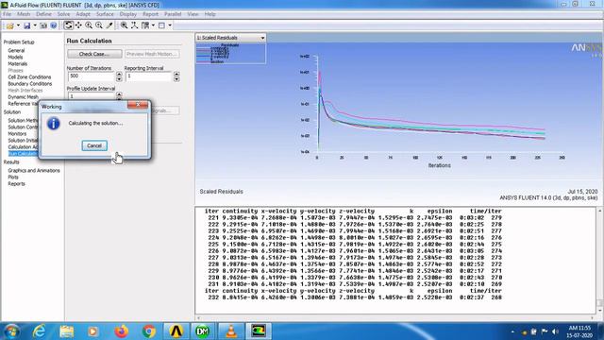Select General in Problem Setup tree
Image resolution: width=604 pixels, height=340 pixels.
16,50
